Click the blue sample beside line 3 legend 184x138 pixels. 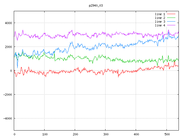(x=171, y=22)
